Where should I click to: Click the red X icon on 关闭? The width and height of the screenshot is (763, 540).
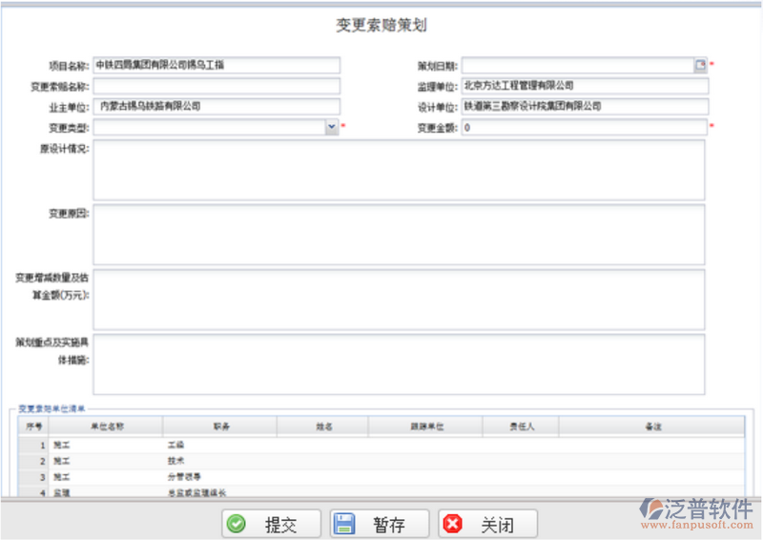tap(452, 524)
